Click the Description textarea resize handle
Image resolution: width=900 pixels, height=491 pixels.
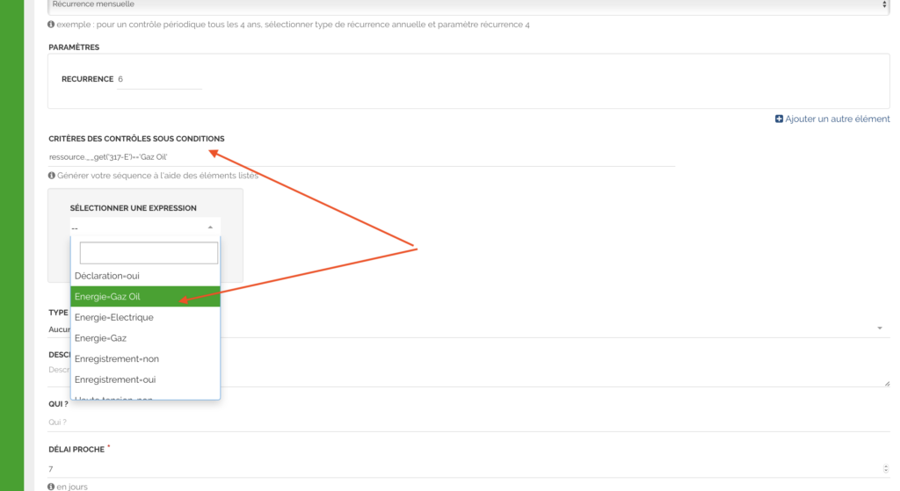click(886, 382)
